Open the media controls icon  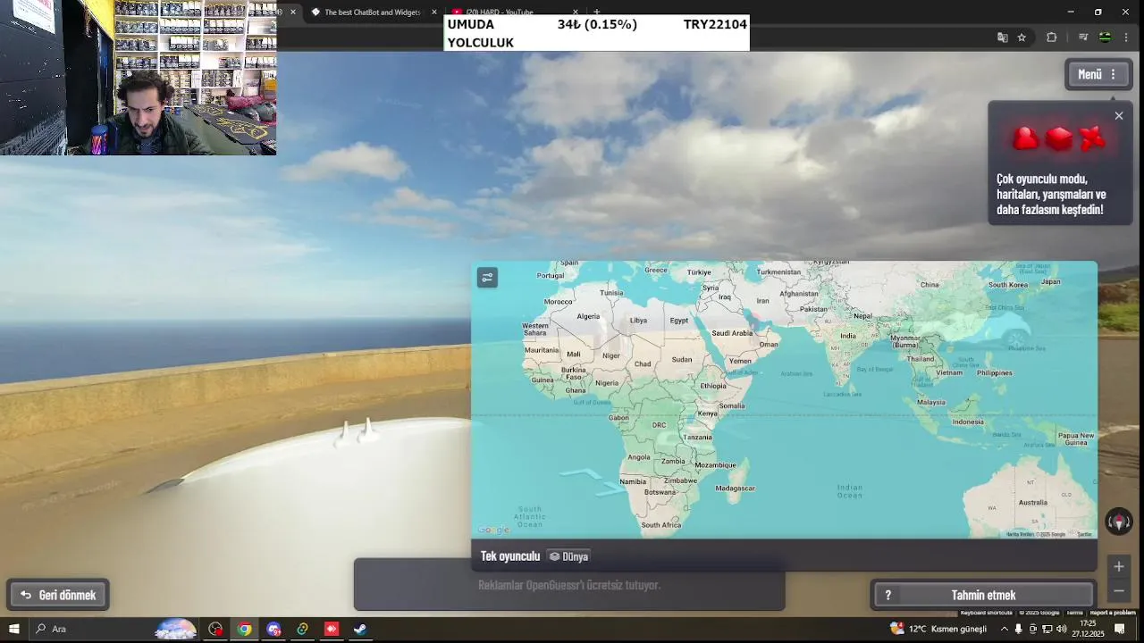coord(1083,38)
